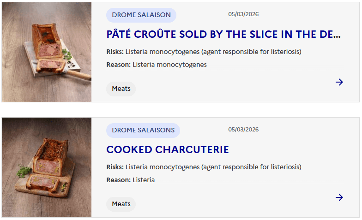Click the Cooked Charcuterie product photo
Viewport: 362px width, 220px height.
[47, 167]
